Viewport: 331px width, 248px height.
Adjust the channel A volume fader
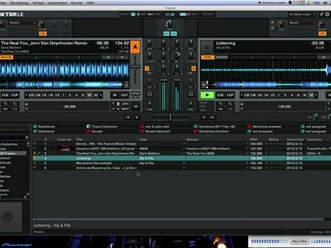163,80
